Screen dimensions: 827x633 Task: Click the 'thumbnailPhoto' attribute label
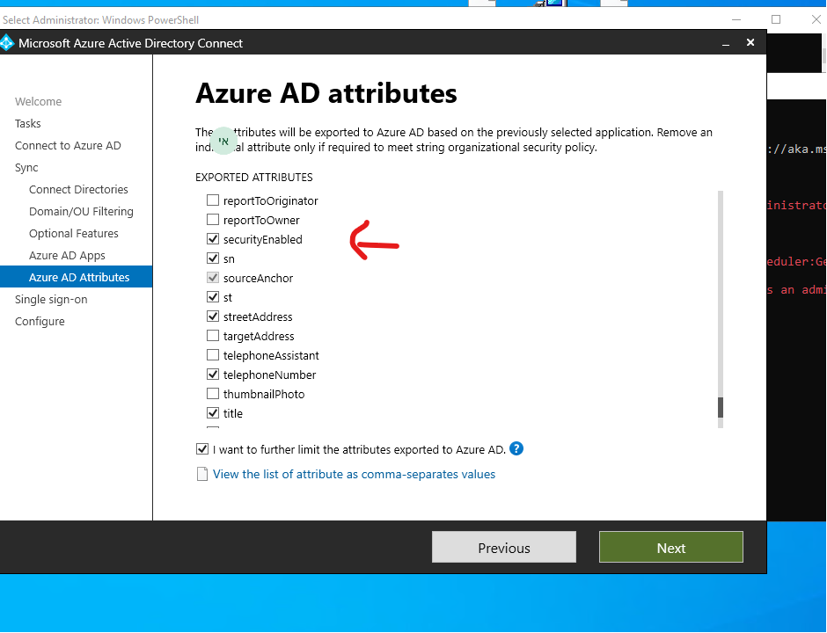click(x=264, y=394)
